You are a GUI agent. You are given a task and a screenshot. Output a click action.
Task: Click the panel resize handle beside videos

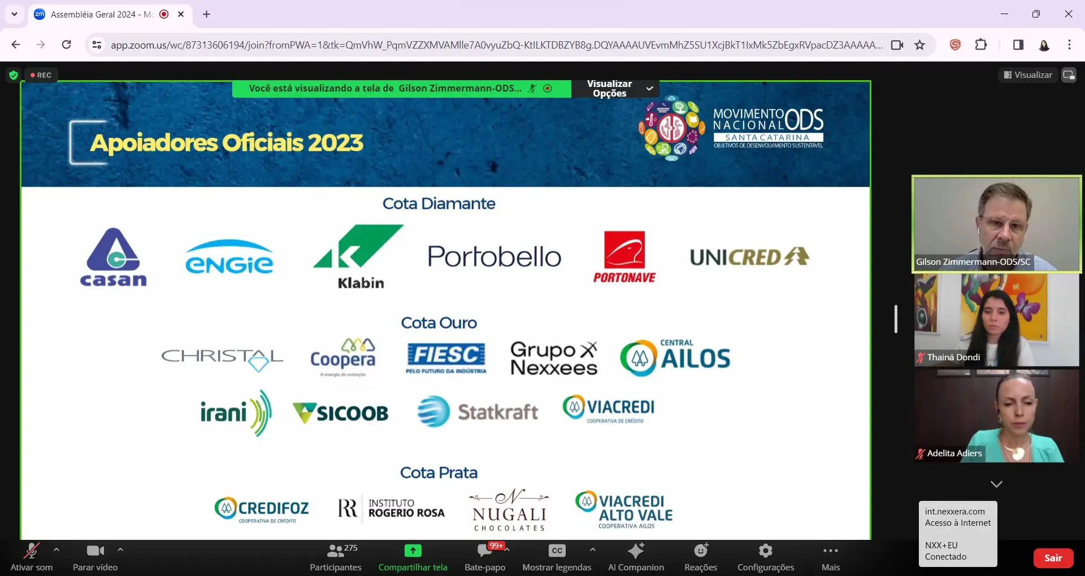pyautogui.click(x=896, y=319)
